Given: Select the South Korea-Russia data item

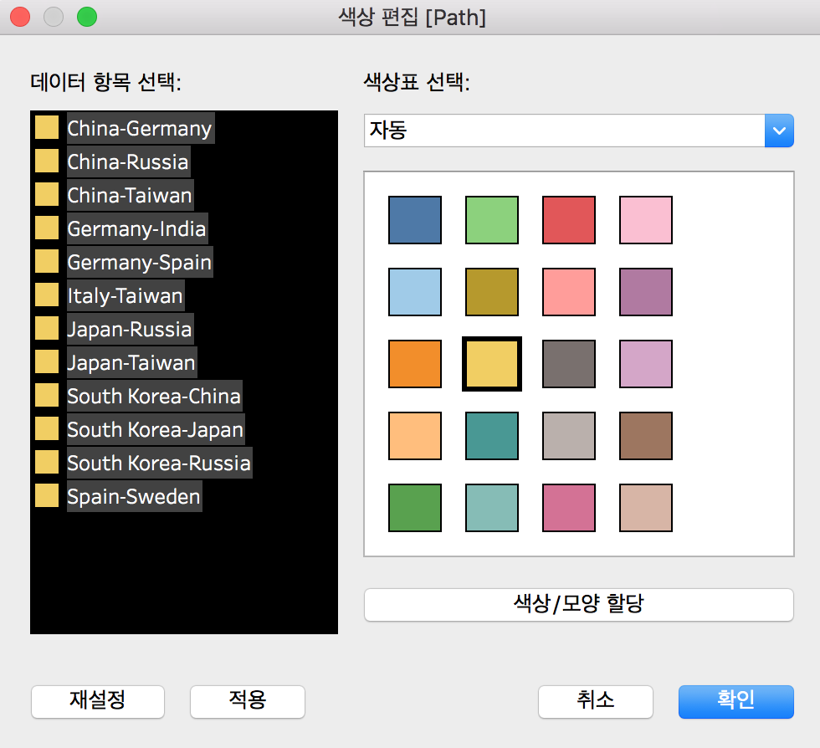Looking at the screenshot, I should (x=159, y=463).
